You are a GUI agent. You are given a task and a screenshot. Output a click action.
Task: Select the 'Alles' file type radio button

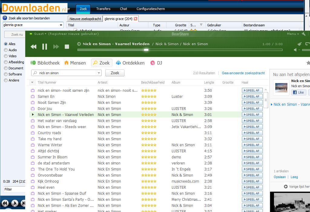pyautogui.click(x=6, y=44)
